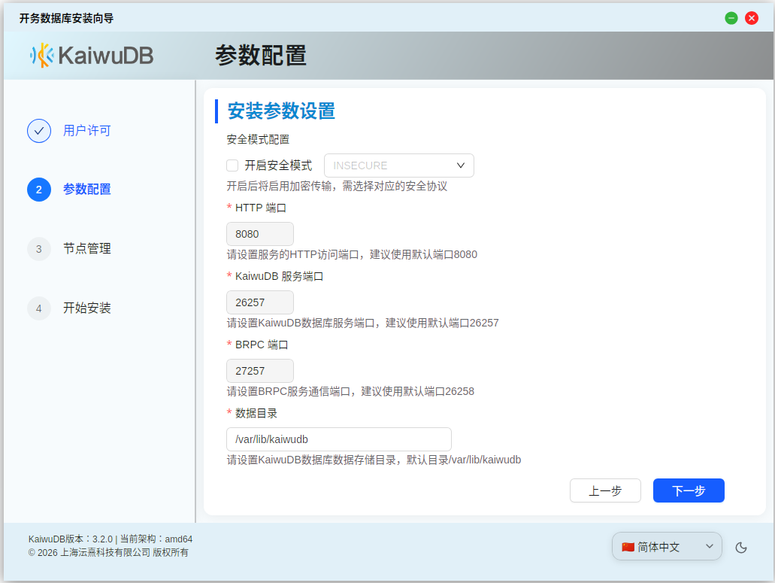This screenshot has width=775, height=583.
Task: Toggle dark mode moon icon
Action: pyautogui.click(x=741, y=548)
